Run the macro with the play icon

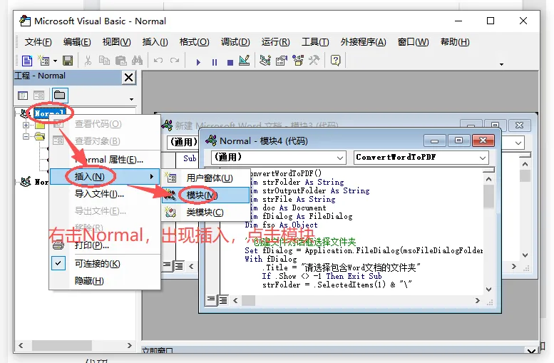pos(198,62)
